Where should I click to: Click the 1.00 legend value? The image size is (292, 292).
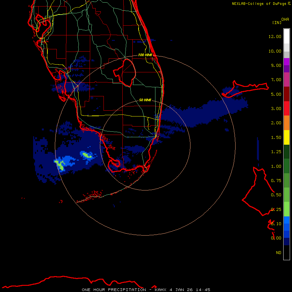[x=276, y=166]
